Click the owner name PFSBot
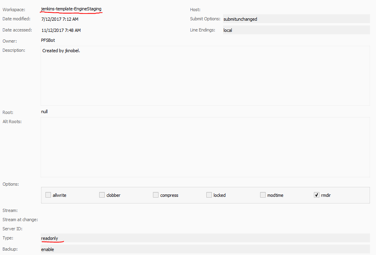Viewport: 376px width, 255px height. (48, 40)
